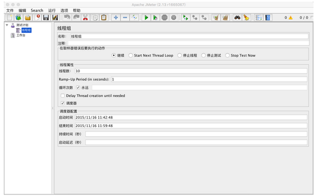This screenshot has width=314, height=196.
Task: Click the Shutdown test icon
Action: tap(174, 17)
